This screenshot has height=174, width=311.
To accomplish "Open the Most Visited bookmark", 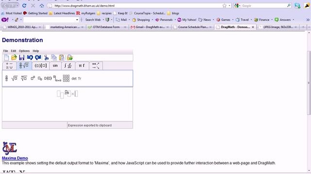I will 11,13.
